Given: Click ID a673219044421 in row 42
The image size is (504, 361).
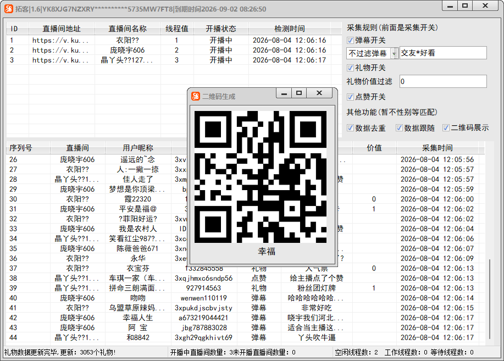Looking at the screenshot, I should [x=203, y=318].
